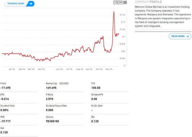Click the Technical Chart arrow icon
Viewport: 192px width, 137px height.
tap(31, 4)
